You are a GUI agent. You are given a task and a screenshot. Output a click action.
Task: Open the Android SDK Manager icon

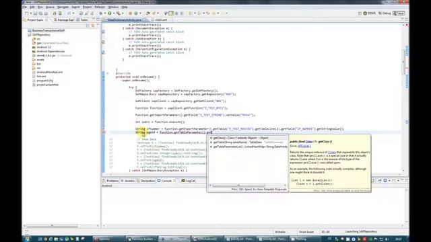pos(55,13)
